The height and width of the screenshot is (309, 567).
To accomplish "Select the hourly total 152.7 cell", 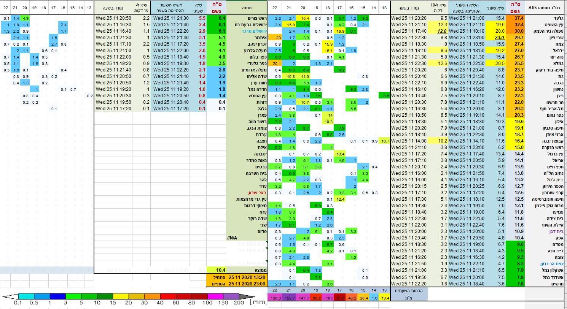I will (x=289, y=298).
